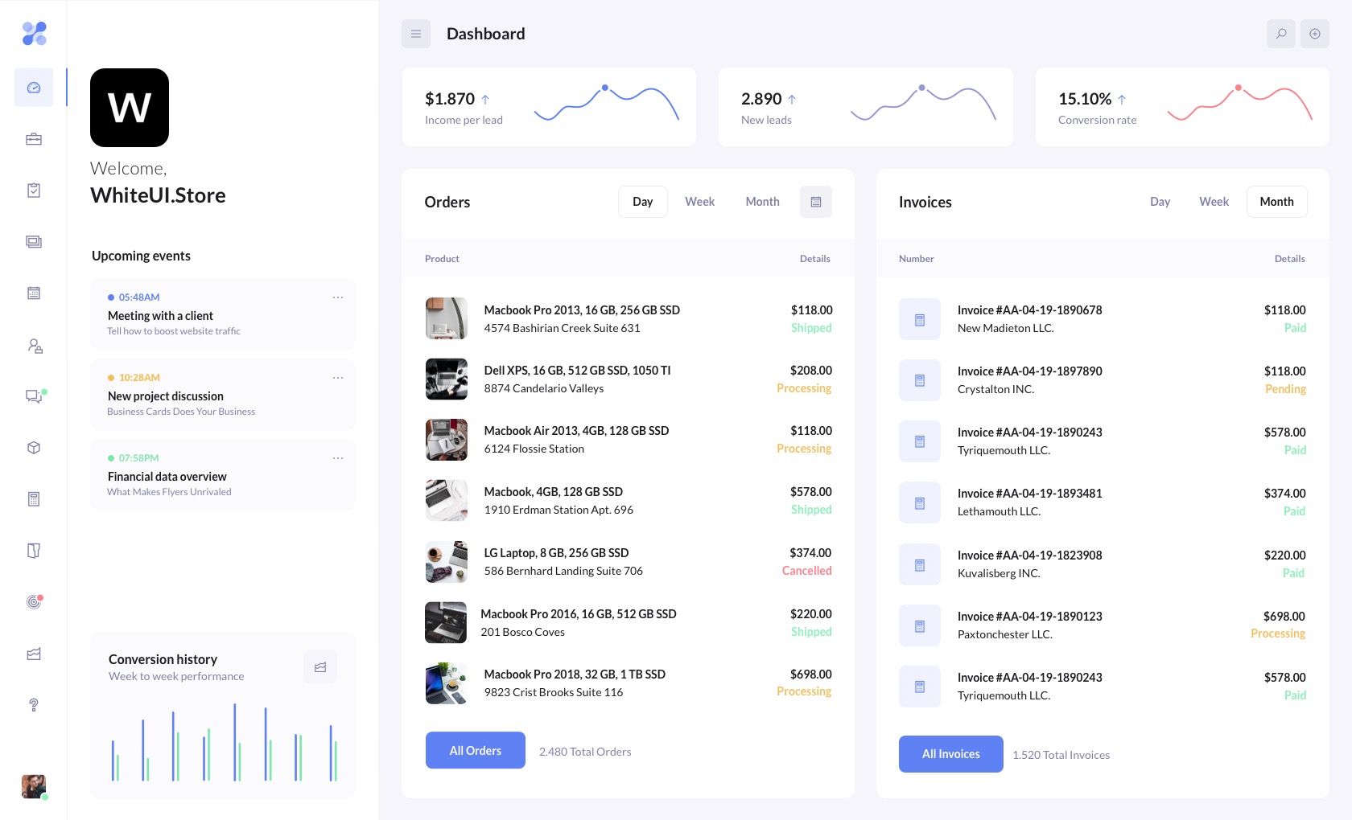Click the All Invoices button
Image resolution: width=1352 pixels, height=820 pixels.
[x=951, y=754]
